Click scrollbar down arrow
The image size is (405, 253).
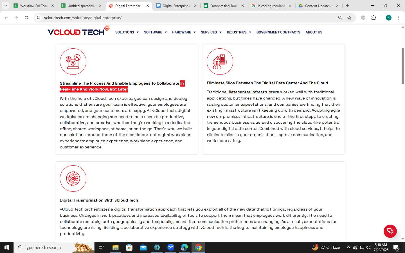point(403,239)
